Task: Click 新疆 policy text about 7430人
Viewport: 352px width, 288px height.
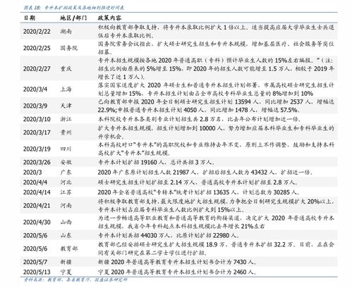Action: coord(177,262)
